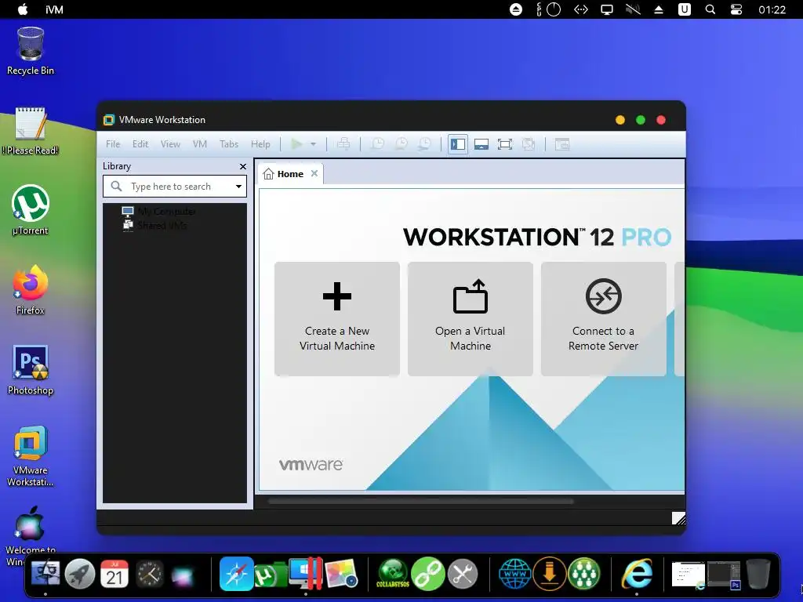
Task: Click the blue WWW globe dock icon
Action: click(514, 574)
